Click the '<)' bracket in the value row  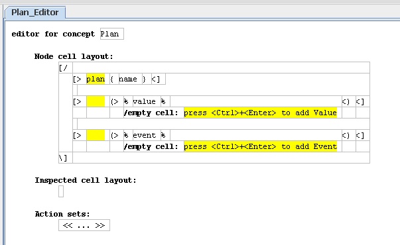pos(346,101)
